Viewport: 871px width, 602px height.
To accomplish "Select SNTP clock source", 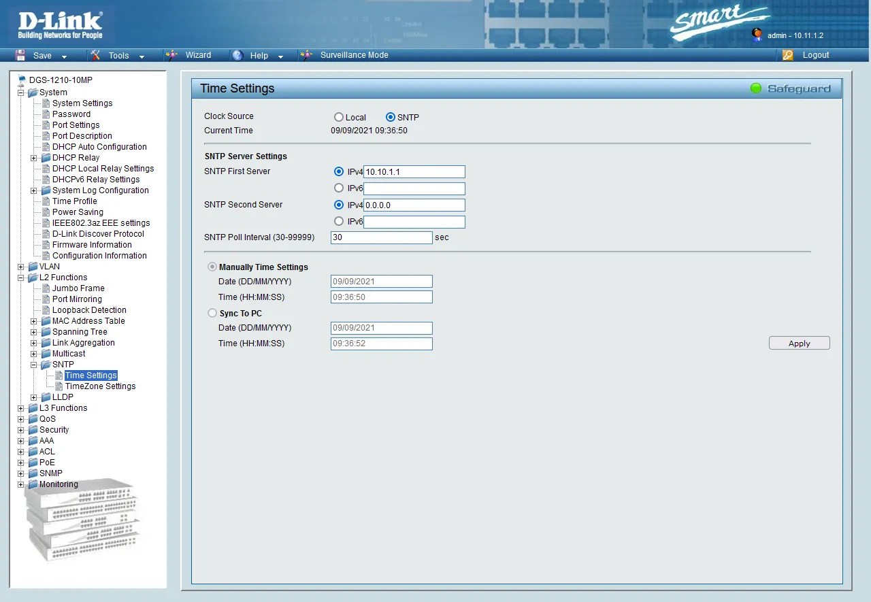I will pos(391,117).
